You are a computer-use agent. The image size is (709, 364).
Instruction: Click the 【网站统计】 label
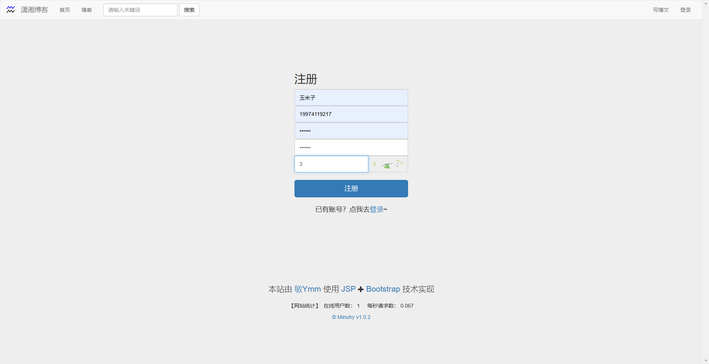pos(305,306)
